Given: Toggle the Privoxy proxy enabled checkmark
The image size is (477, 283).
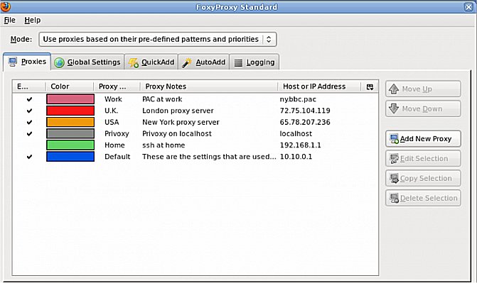Looking at the screenshot, I should [x=29, y=133].
